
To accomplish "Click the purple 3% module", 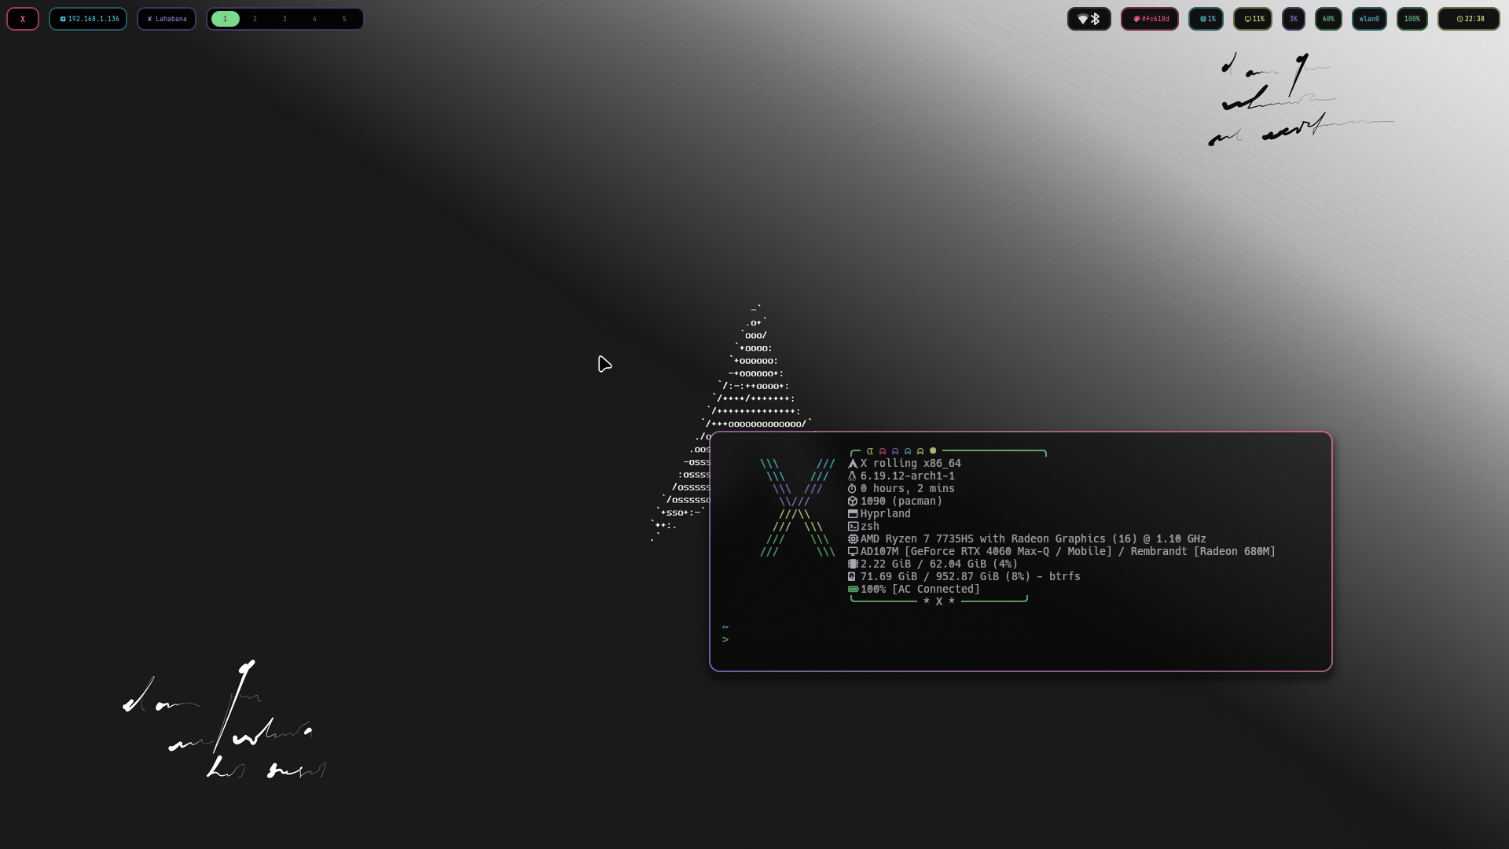I will [1294, 19].
